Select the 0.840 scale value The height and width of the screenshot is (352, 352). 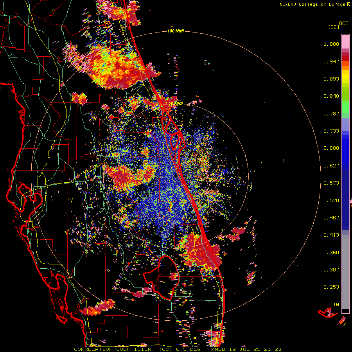pyautogui.click(x=331, y=96)
